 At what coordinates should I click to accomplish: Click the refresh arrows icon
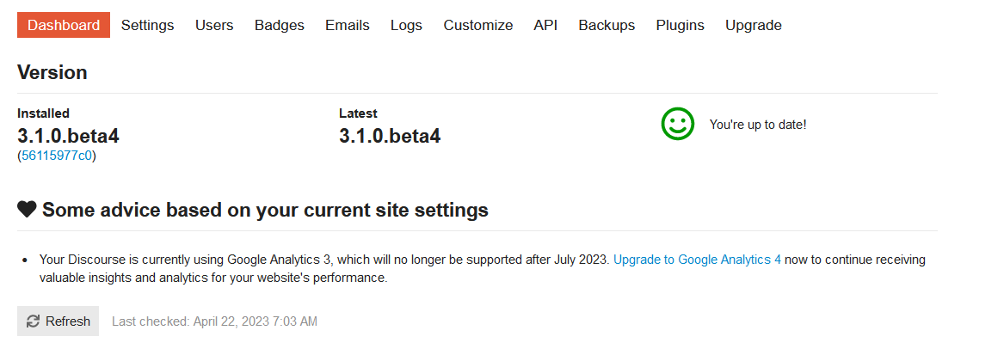point(34,321)
